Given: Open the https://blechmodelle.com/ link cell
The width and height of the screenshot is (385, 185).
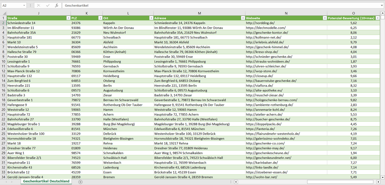Looking at the screenshot, I should tap(266, 28).
